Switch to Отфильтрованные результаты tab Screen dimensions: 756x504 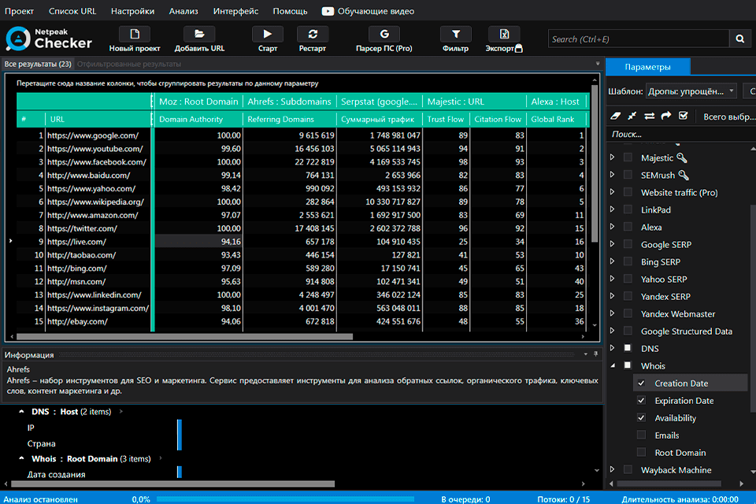coord(129,64)
